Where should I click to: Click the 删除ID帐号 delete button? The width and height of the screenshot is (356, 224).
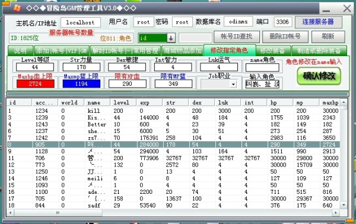point(285,37)
